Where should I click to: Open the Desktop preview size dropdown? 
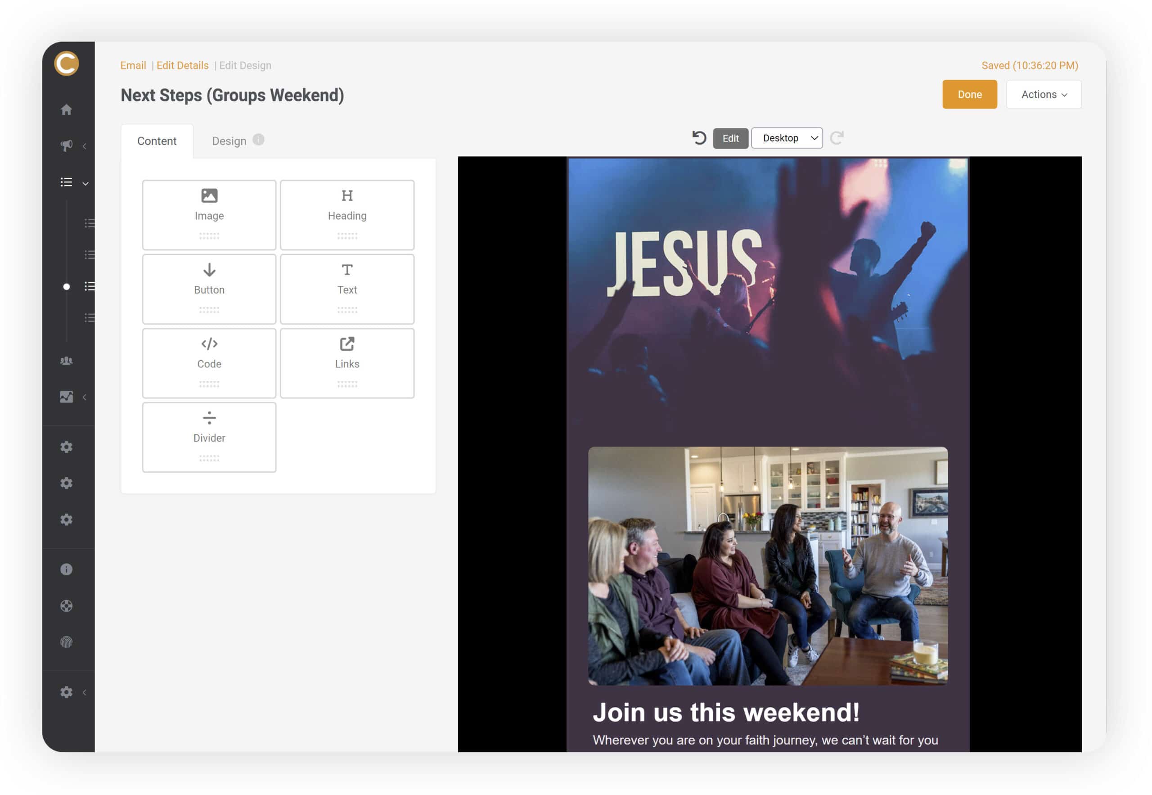click(x=787, y=139)
